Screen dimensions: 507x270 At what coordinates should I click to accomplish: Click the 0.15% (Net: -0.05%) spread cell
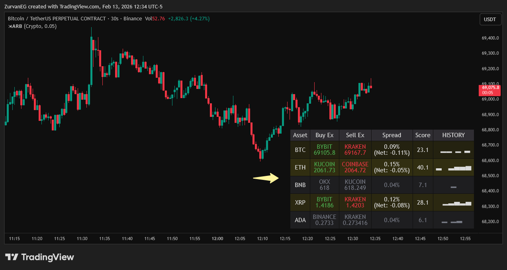click(x=392, y=168)
